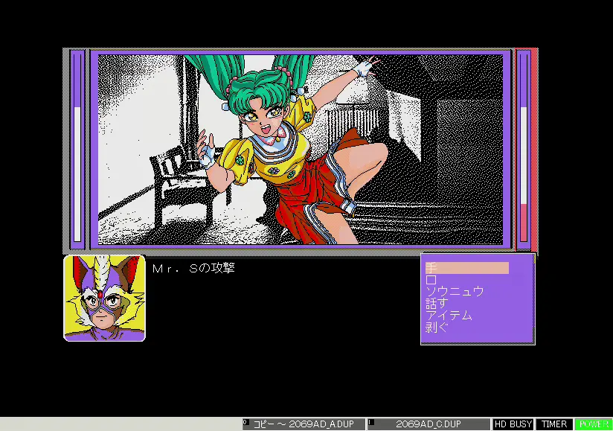Click the drive 1 '2069AD_C.DUP' status entry

pos(429,424)
